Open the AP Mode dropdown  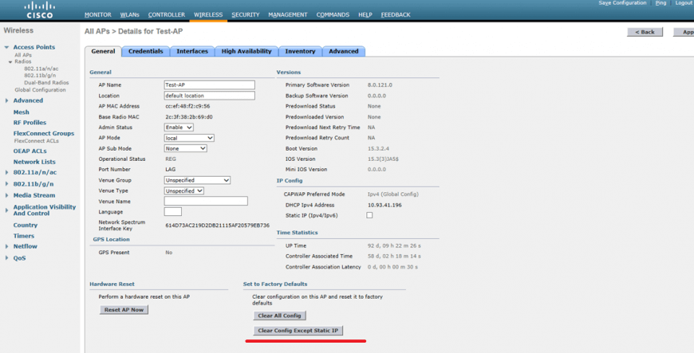[x=189, y=138]
